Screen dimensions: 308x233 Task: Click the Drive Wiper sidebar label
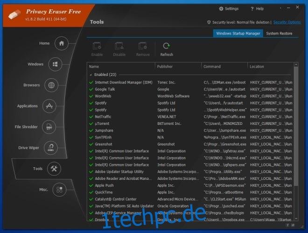[28, 148]
